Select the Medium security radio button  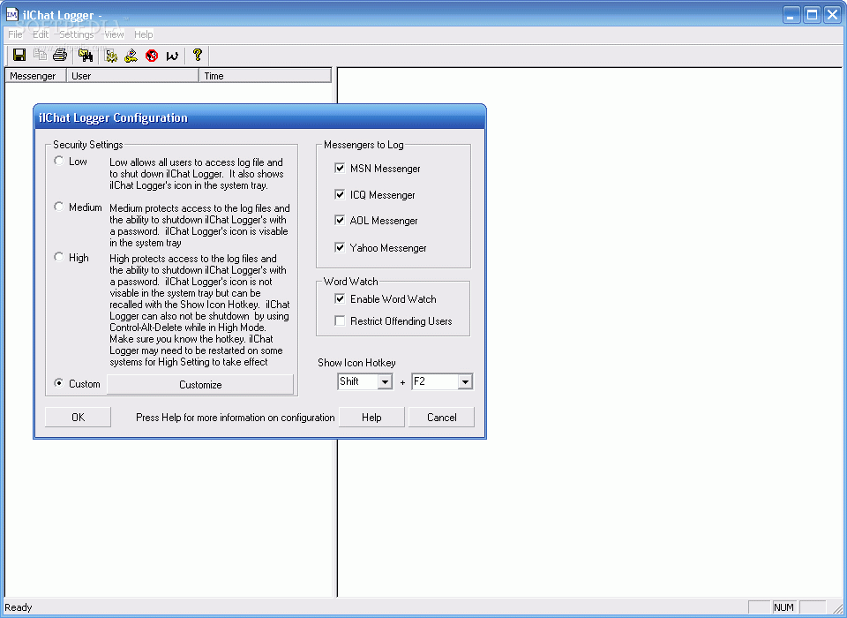tap(59, 207)
